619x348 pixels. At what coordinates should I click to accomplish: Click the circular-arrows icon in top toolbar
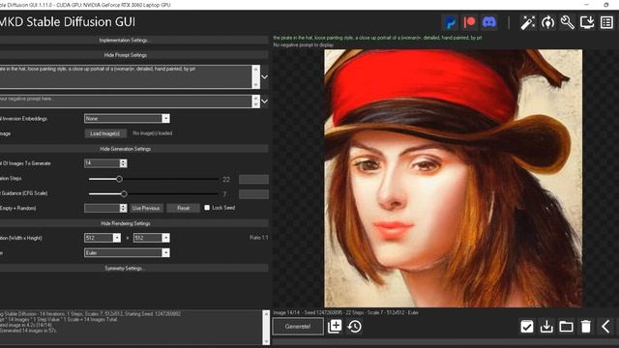pyautogui.click(x=547, y=22)
